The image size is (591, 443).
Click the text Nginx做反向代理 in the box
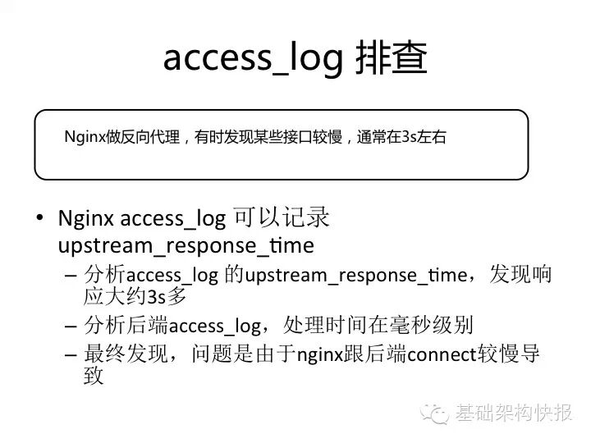coord(122,137)
